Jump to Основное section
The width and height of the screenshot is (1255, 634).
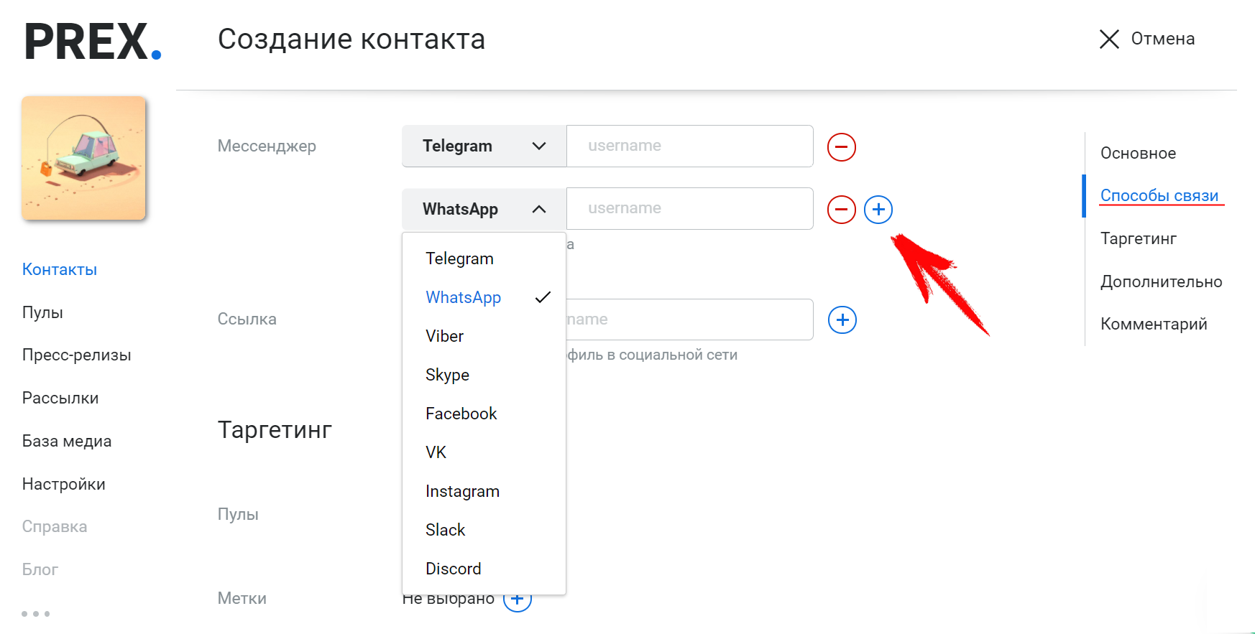[x=1139, y=153]
